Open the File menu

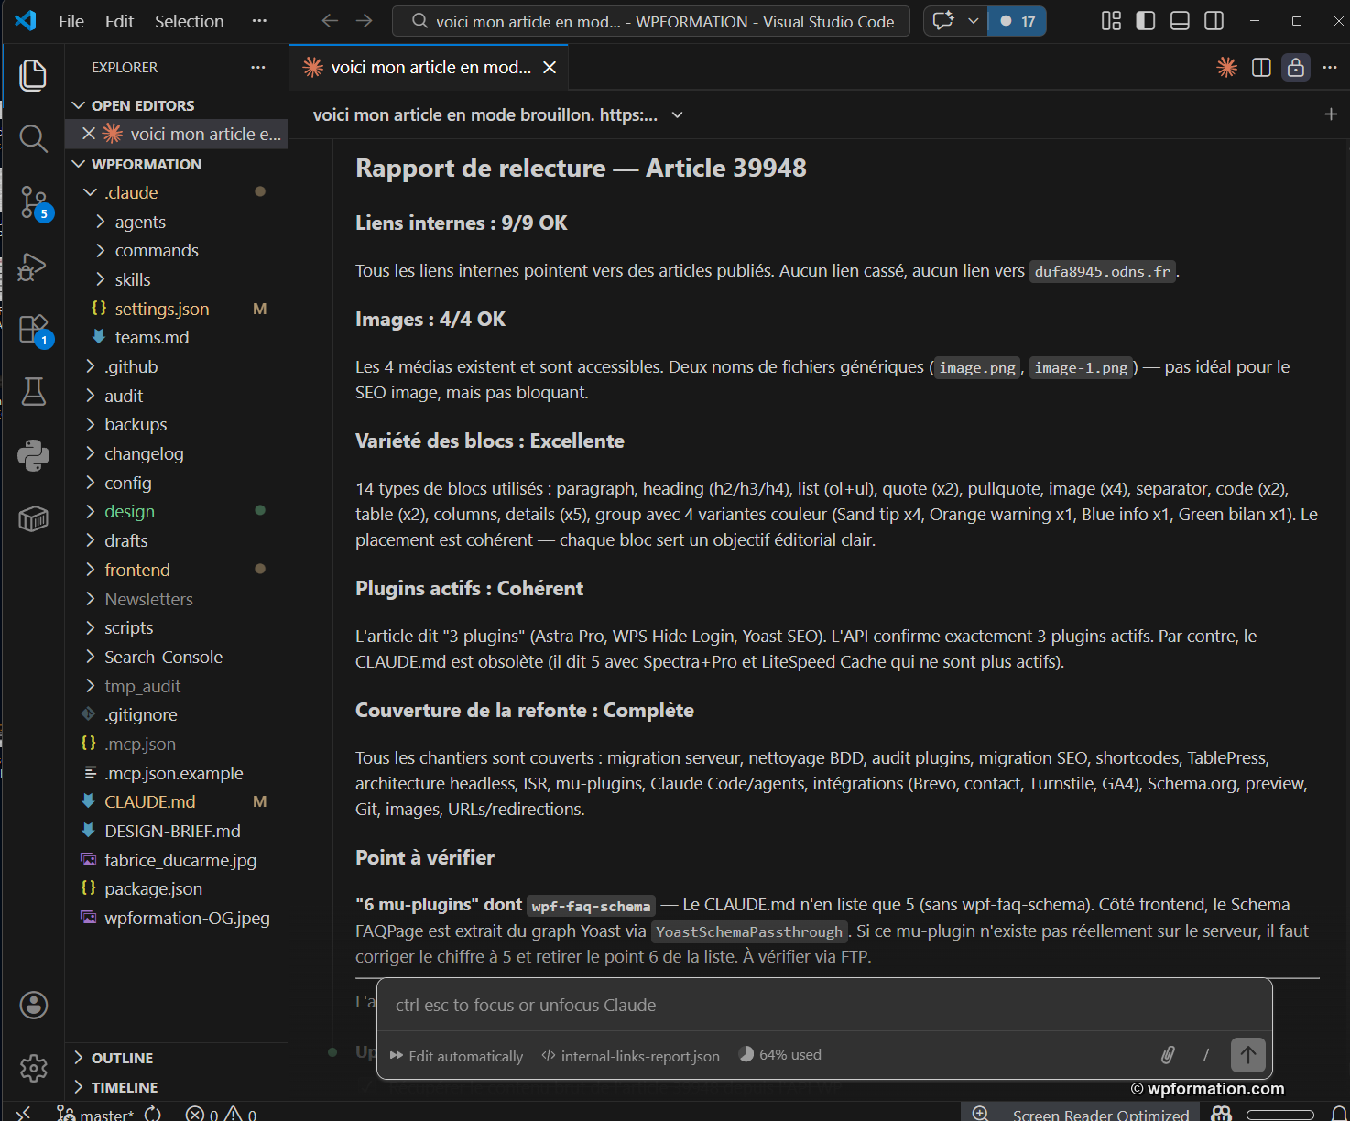point(71,21)
